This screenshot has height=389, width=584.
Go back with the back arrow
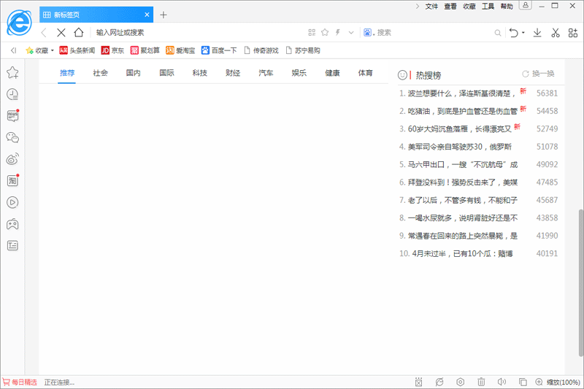[44, 33]
